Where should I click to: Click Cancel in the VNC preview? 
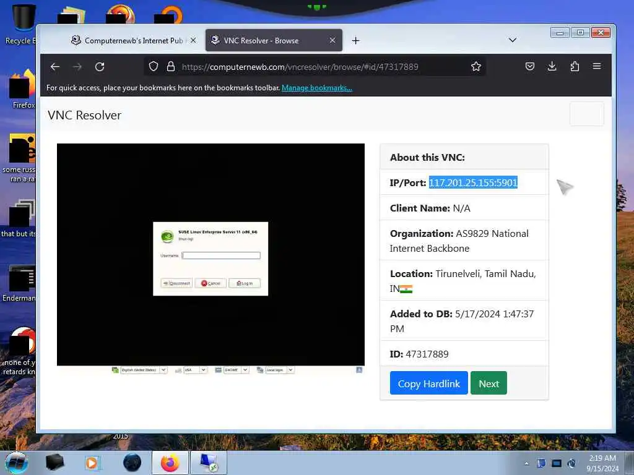point(211,283)
